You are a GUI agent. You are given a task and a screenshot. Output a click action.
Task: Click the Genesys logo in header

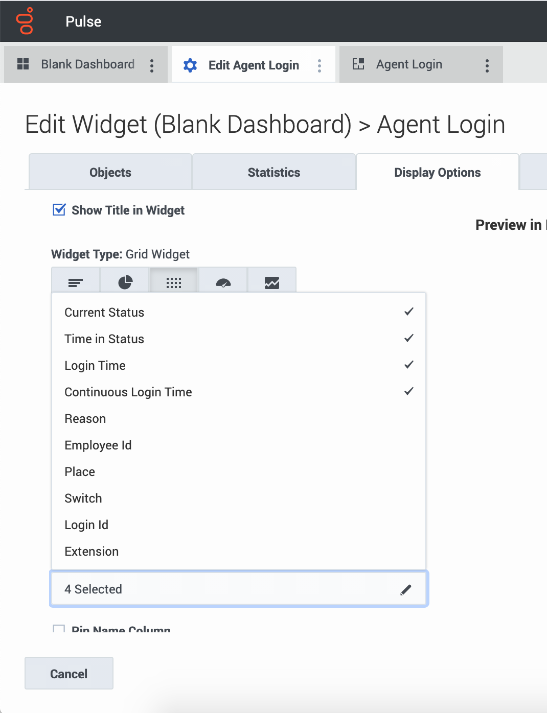pyautogui.click(x=25, y=21)
